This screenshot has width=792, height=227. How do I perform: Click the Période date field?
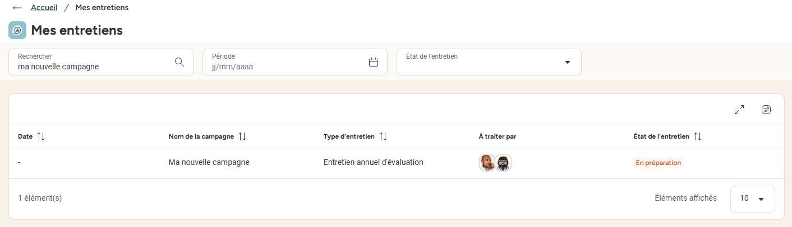[x=295, y=62]
